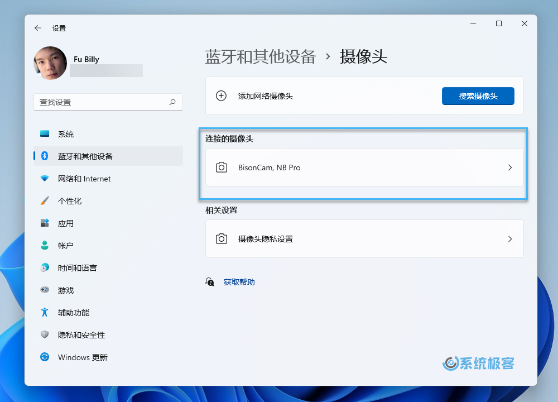Image resolution: width=558 pixels, height=402 pixels.
Task: Click the 系统 monitor icon
Action: click(x=45, y=134)
